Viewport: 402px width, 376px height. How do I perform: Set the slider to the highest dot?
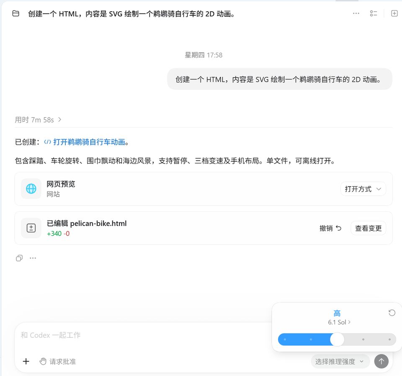pos(389,339)
